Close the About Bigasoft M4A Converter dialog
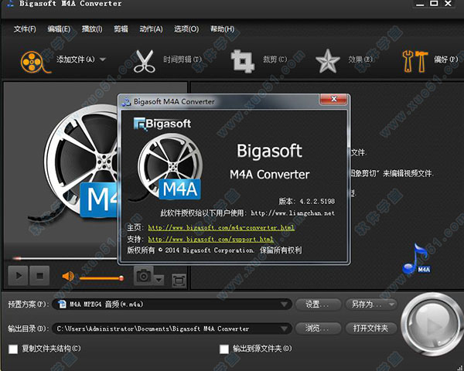The width and height of the screenshot is (464, 371). [333, 99]
